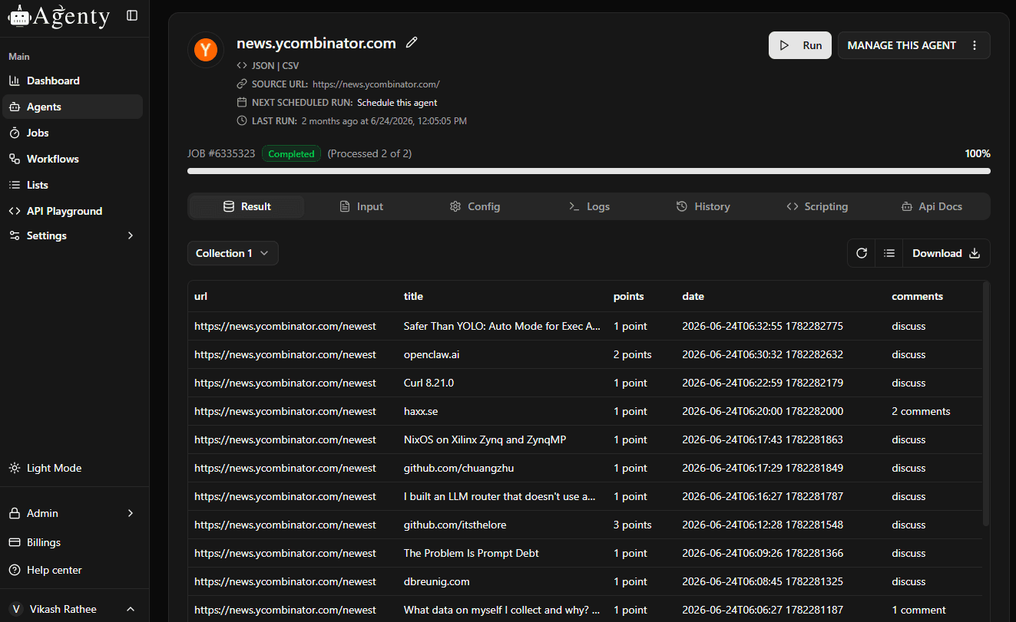Viewport: 1016px width, 622px height.
Task: Run the agent
Action: click(800, 45)
